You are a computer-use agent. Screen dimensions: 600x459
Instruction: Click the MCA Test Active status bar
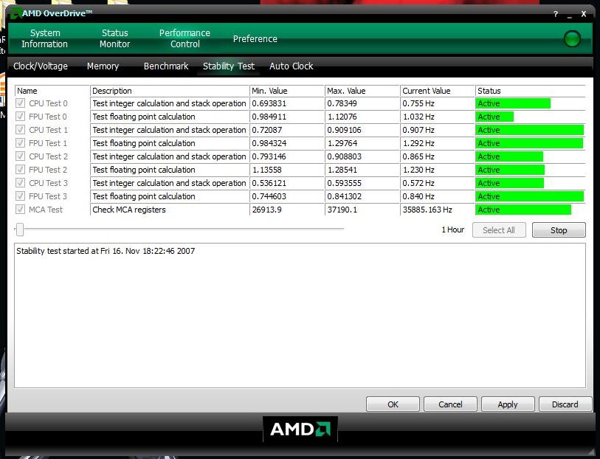click(523, 210)
